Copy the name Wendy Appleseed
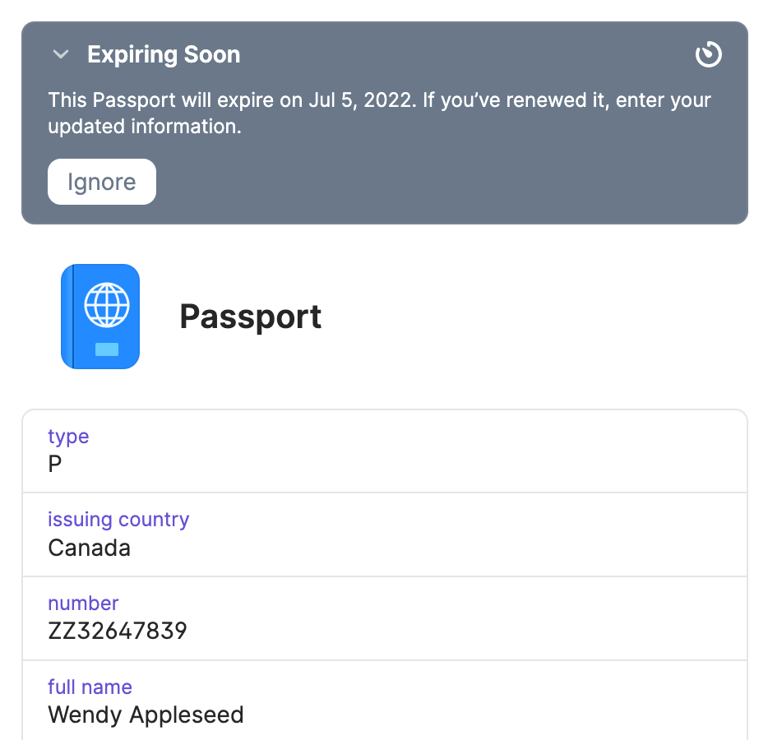The image size is (768, 740). click(x=146, y=715)
